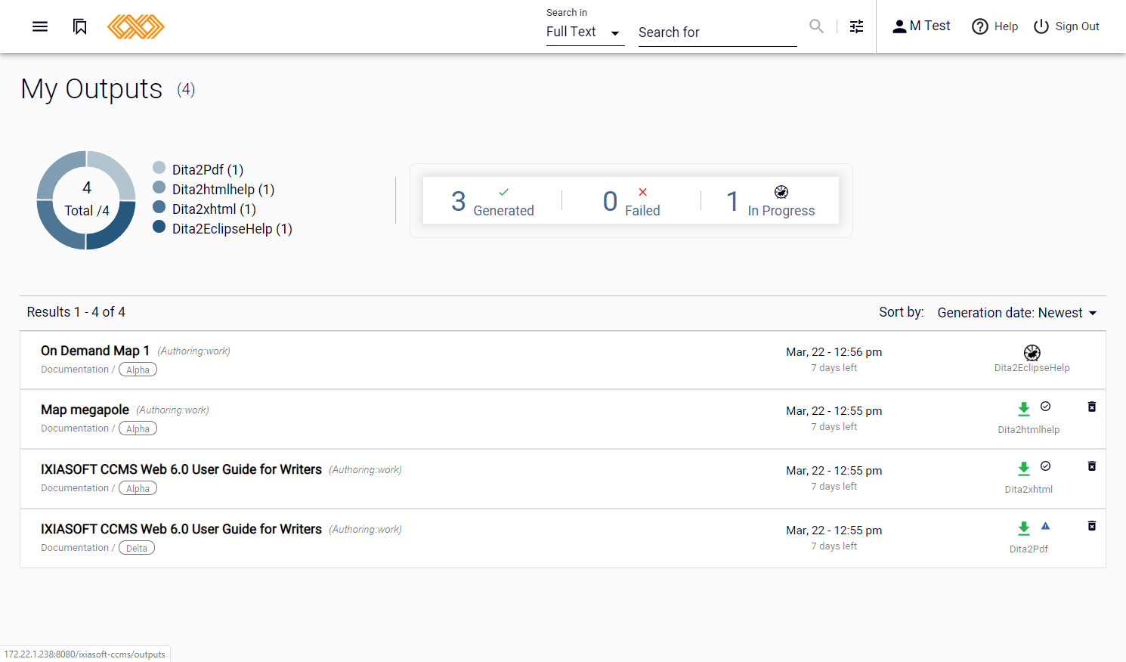
Task: Click Sign Out
Action: tap(1066, 26)
